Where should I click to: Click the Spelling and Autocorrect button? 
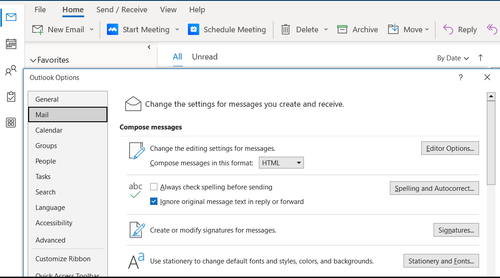[x=434, y=188]
